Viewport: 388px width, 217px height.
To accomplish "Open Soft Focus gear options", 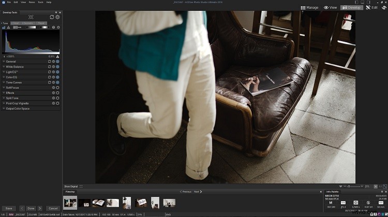I will [53, 88].
